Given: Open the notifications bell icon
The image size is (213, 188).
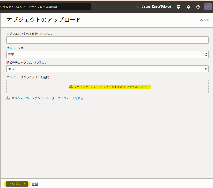Looking at the screenshot, I should tap(188, 7).
